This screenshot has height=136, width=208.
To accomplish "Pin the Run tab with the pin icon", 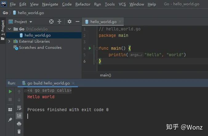I will [10, 120].
